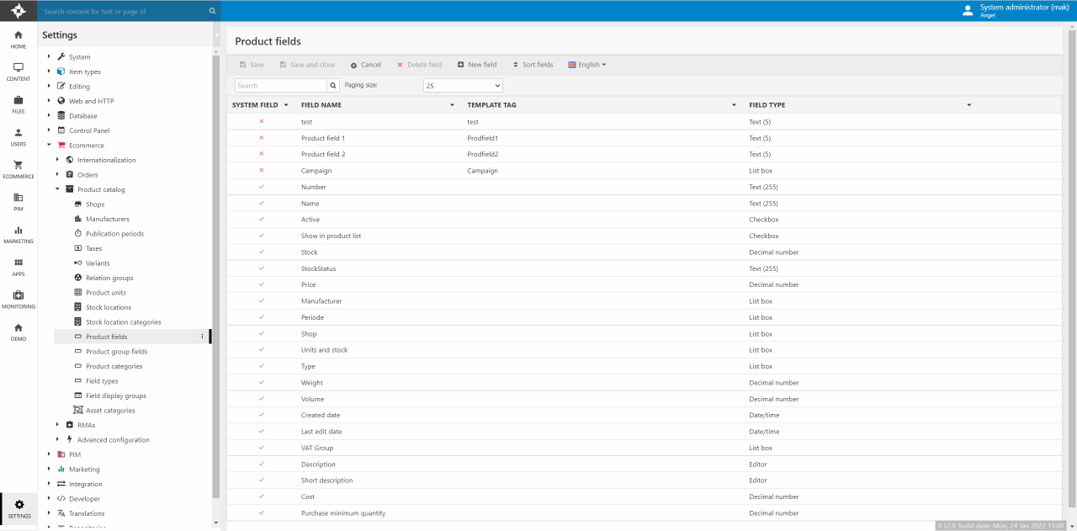
Task: Click the red X system field for Campaign
Action: [x=262, y=170]
